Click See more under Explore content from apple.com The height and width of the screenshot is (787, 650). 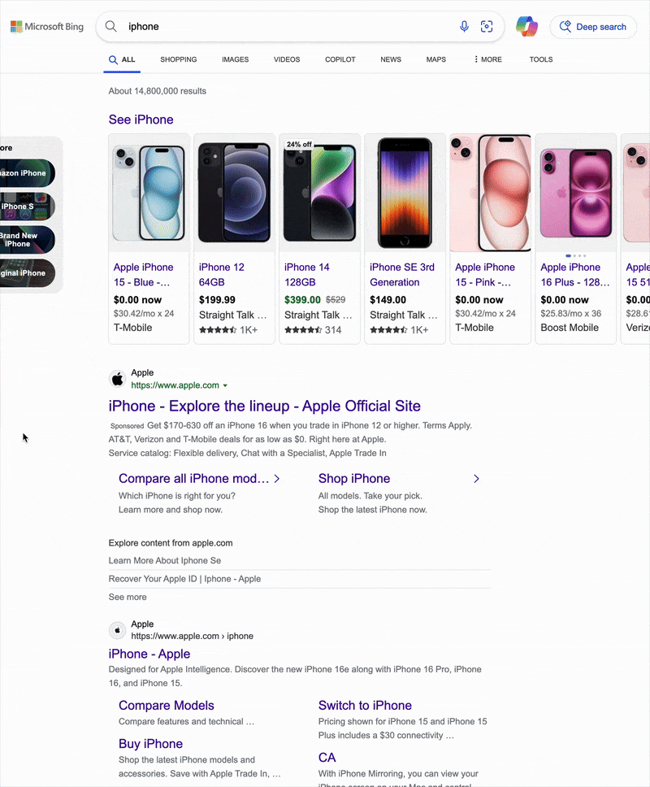click(127, 596)
